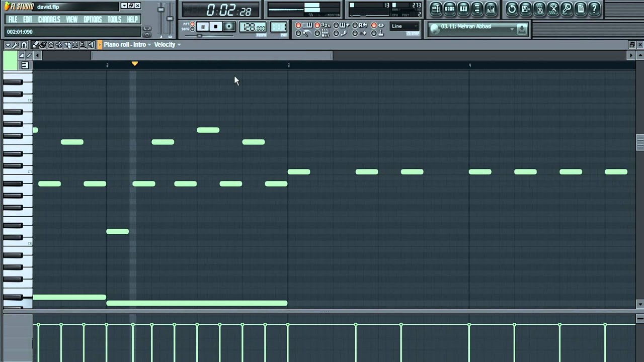
Task: Open the wrench Tools menu
Action: pyautogui.click(x=16, y=45)
